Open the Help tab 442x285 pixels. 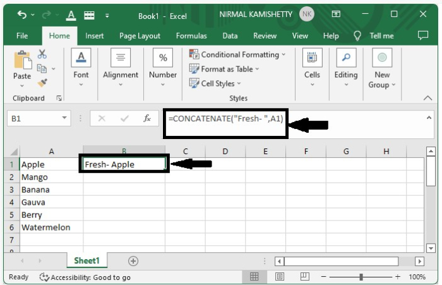[x=331, y=36]
